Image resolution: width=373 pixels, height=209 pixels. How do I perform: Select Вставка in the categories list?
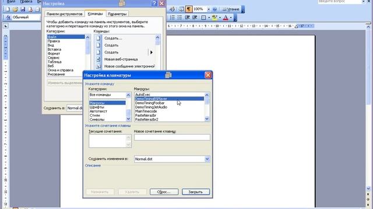(66, 49)
